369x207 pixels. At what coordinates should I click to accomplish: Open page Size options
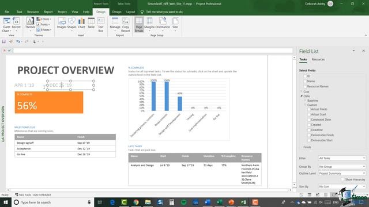click(175, 25)
